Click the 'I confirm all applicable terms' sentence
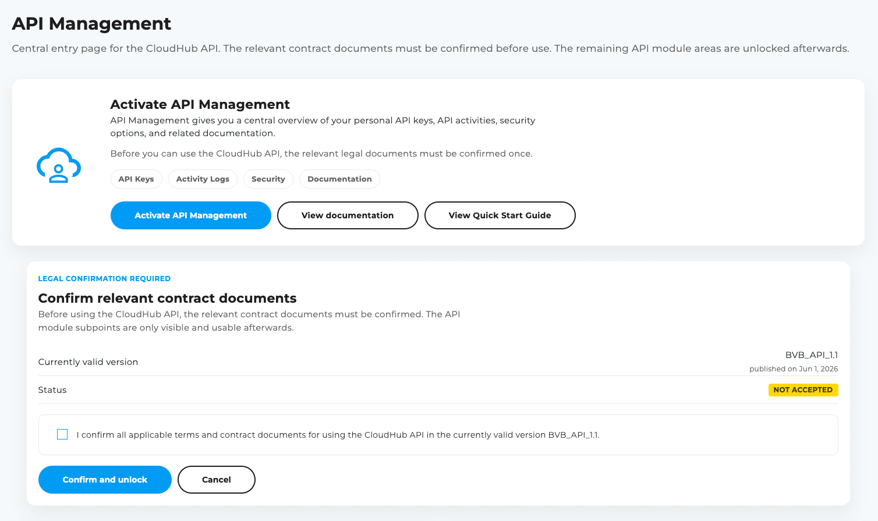This screenshot has width=878, height=521. pyautogui.click(x=338, y=435)
